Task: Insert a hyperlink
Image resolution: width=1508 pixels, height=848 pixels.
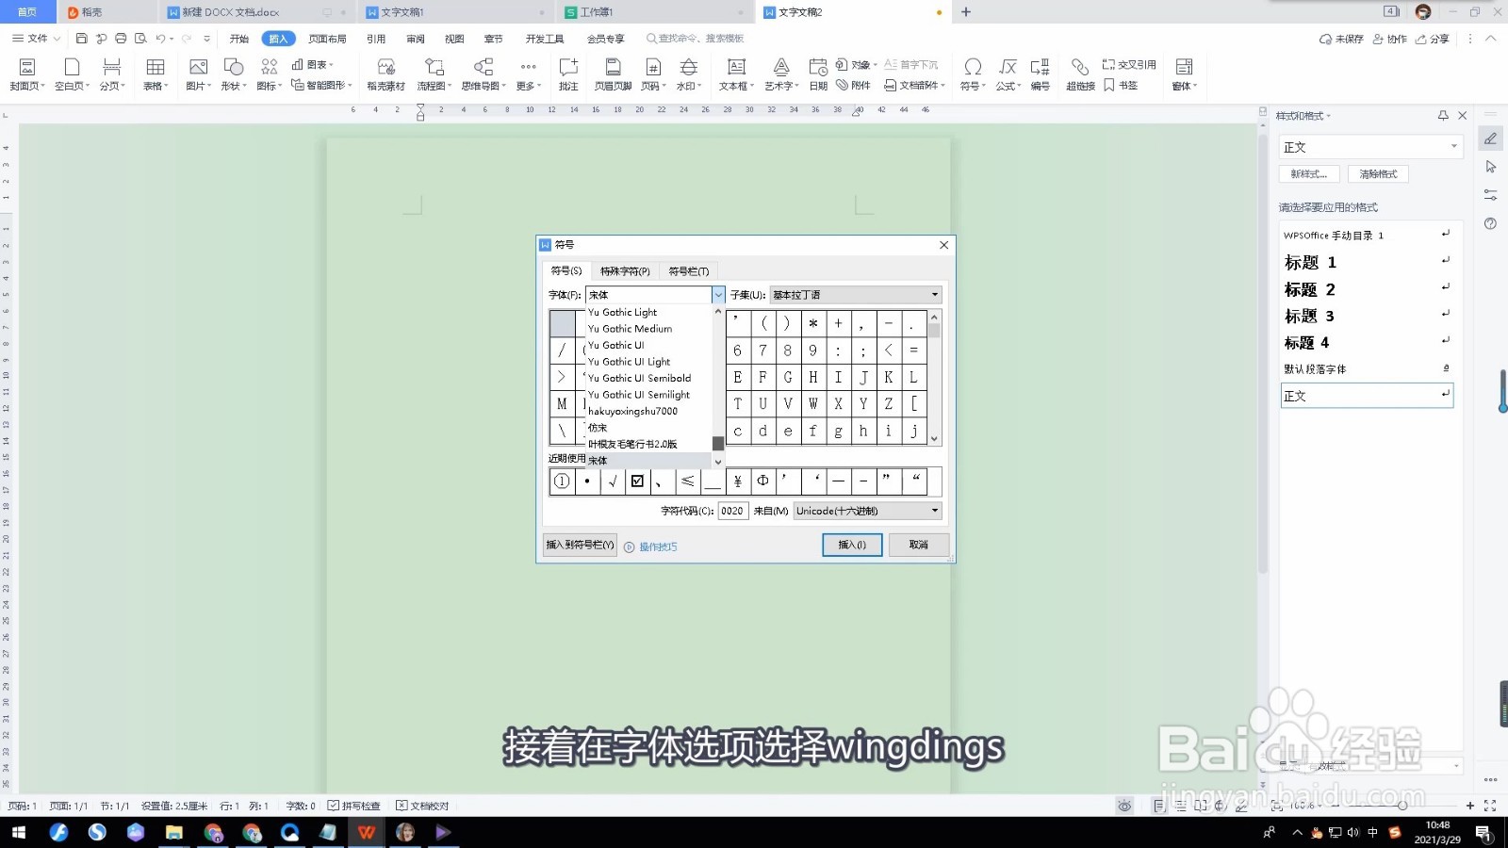Action: (1079, 73)
